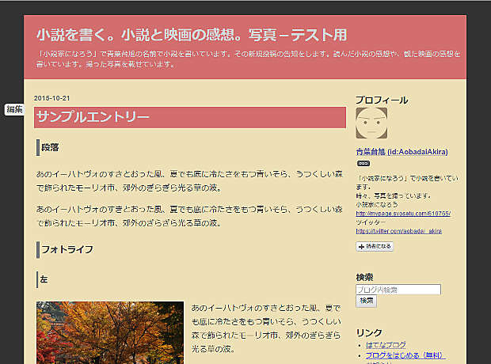Click the autumn foliage photo
The image size is (491, 364).
click(x=110, y=332)
